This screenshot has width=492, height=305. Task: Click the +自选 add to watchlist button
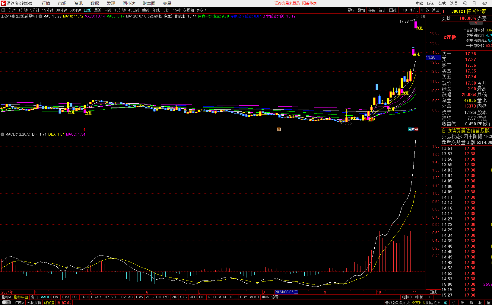pos(425,10)
